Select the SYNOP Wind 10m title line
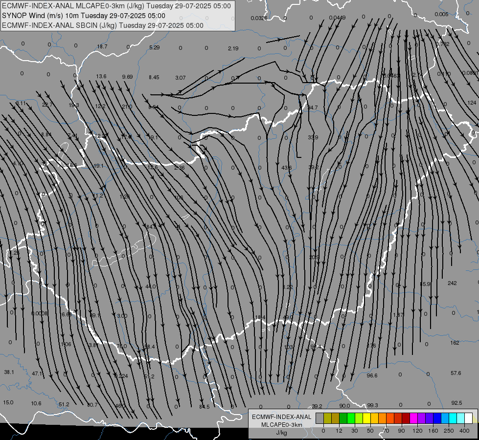This screenshot has height=440, width=479. click(83, 16)
